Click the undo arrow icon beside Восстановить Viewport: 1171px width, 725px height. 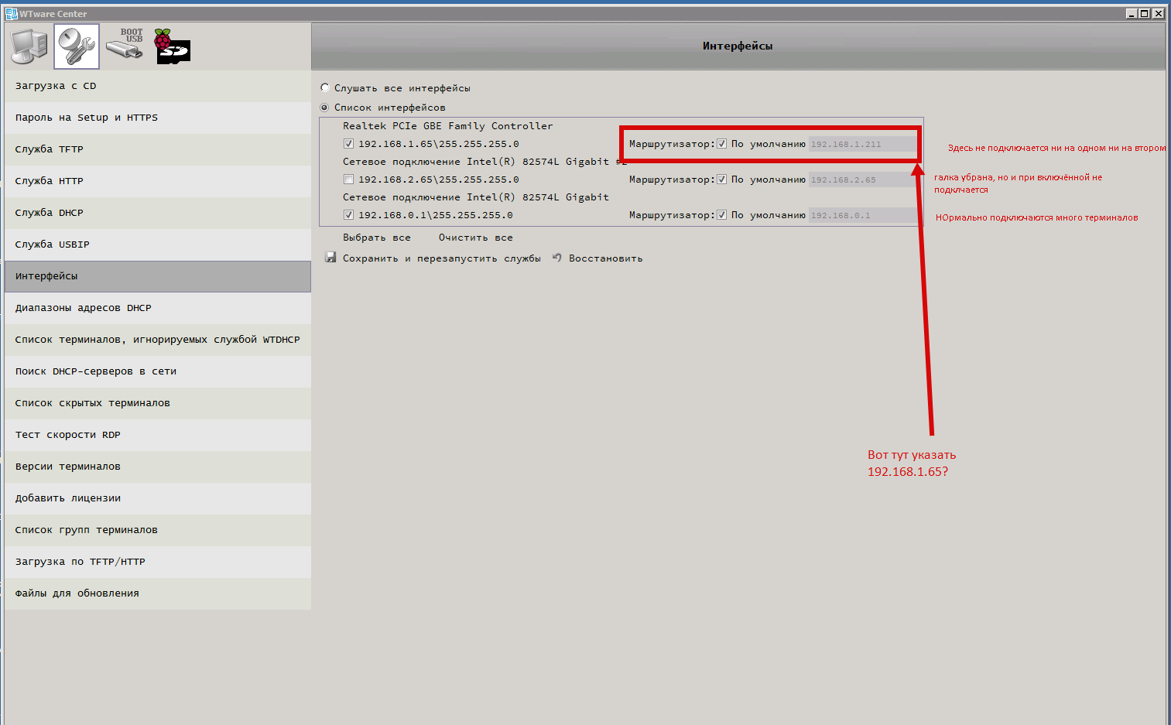coord(556,258)
